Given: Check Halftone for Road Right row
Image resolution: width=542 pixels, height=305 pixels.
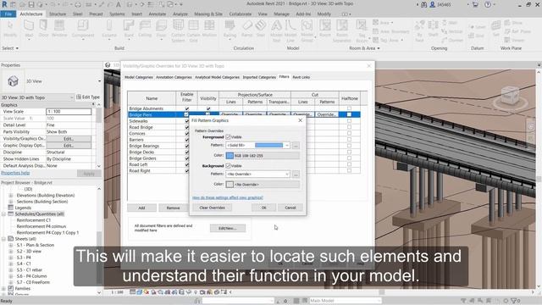Looking at the screenshot, I should (349, 170).
